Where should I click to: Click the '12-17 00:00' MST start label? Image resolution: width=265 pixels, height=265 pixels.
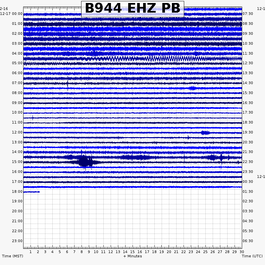pos(11,14)
